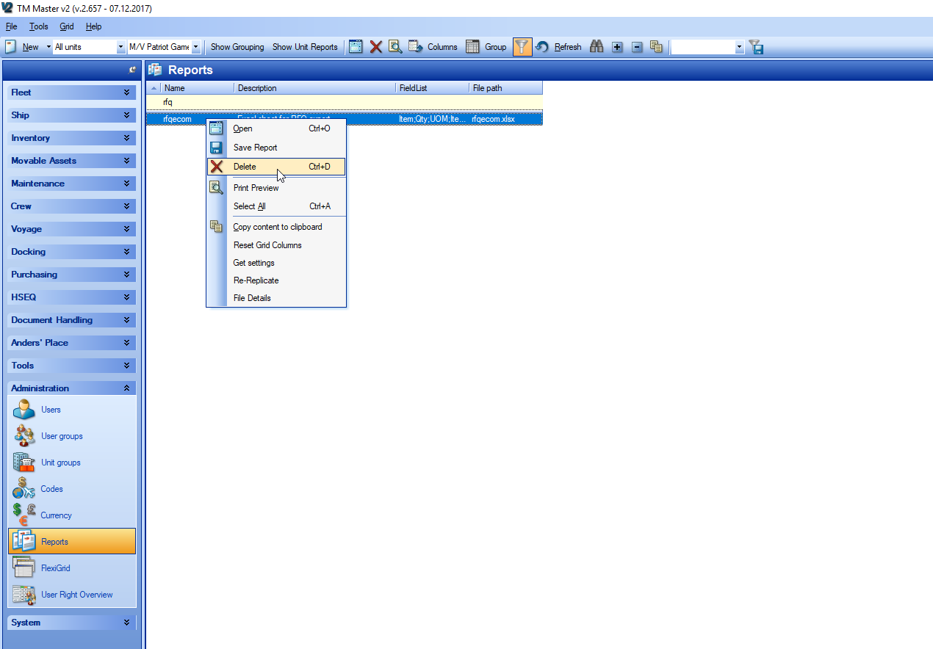This screenshot has width=933, height=649.
Task: Open the Users administration icon
Action: pyautogui.click(x=24, y=410)
